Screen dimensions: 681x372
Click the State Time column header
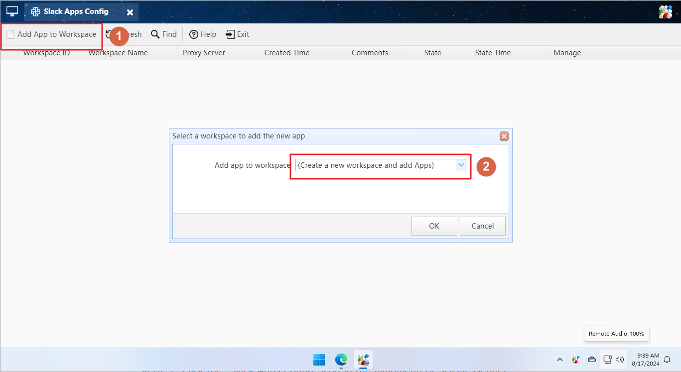[x=493, y=53]
